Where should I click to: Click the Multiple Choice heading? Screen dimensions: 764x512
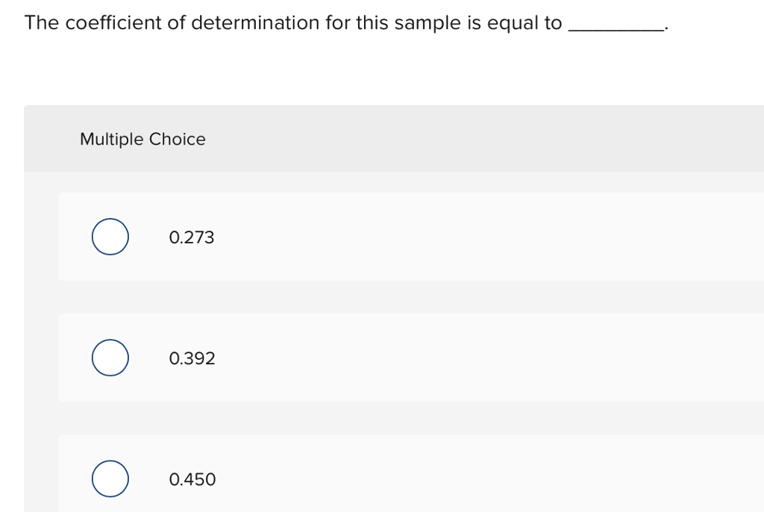(x=143, y=139)
